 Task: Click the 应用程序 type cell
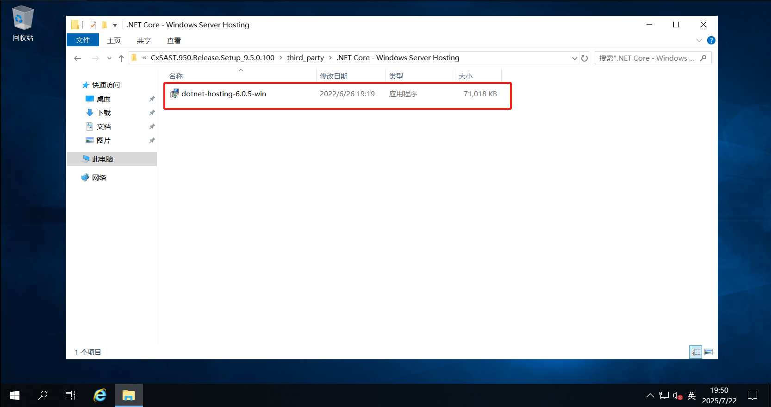point(403,94)
